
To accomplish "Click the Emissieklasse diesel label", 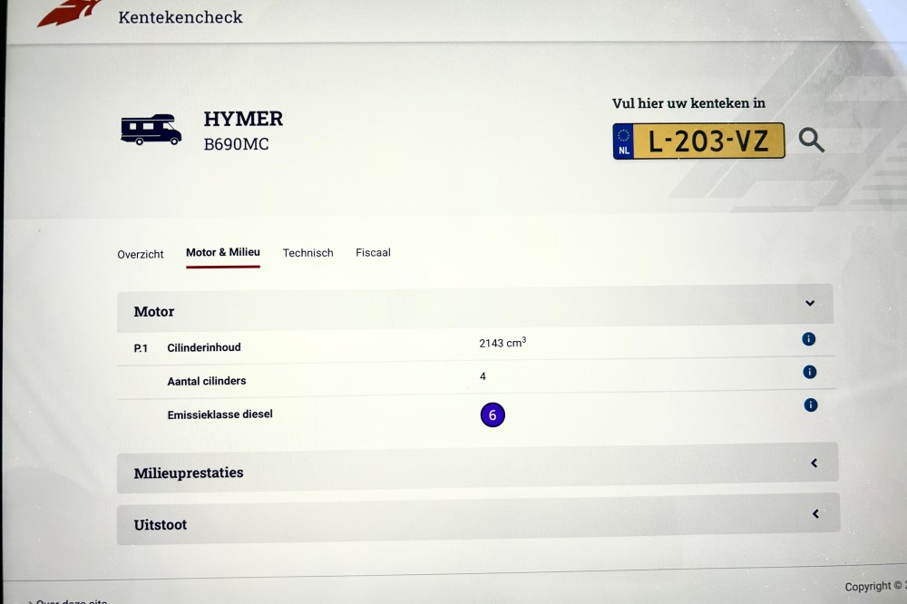I will 219,414.
